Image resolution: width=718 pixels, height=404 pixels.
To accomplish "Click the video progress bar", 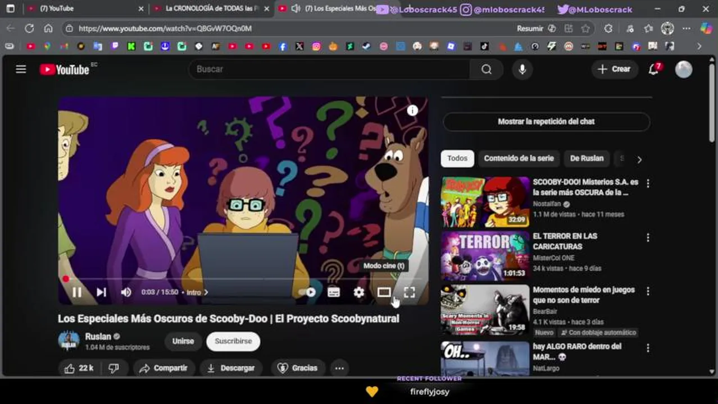I will pos(243,279).
